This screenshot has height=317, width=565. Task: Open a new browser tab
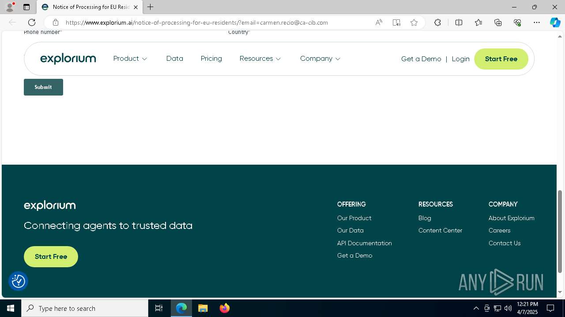point(151,7)
